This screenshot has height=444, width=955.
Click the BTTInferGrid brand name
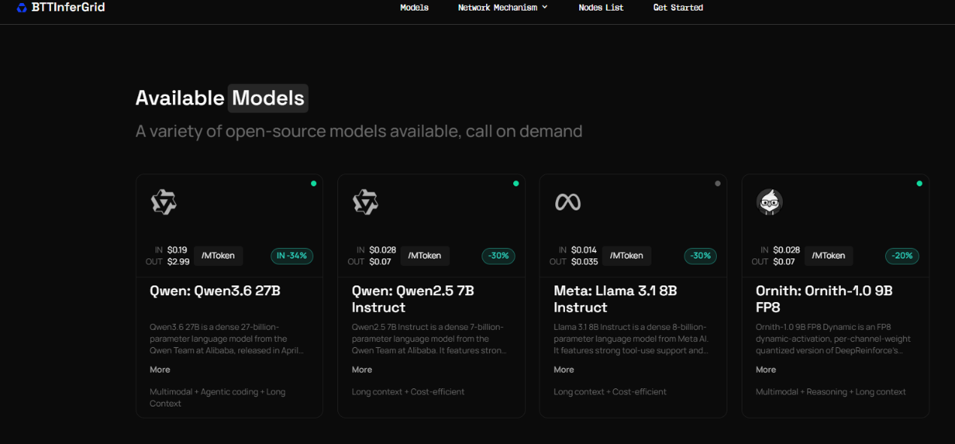pyautogui.click(x=68, y=8)
